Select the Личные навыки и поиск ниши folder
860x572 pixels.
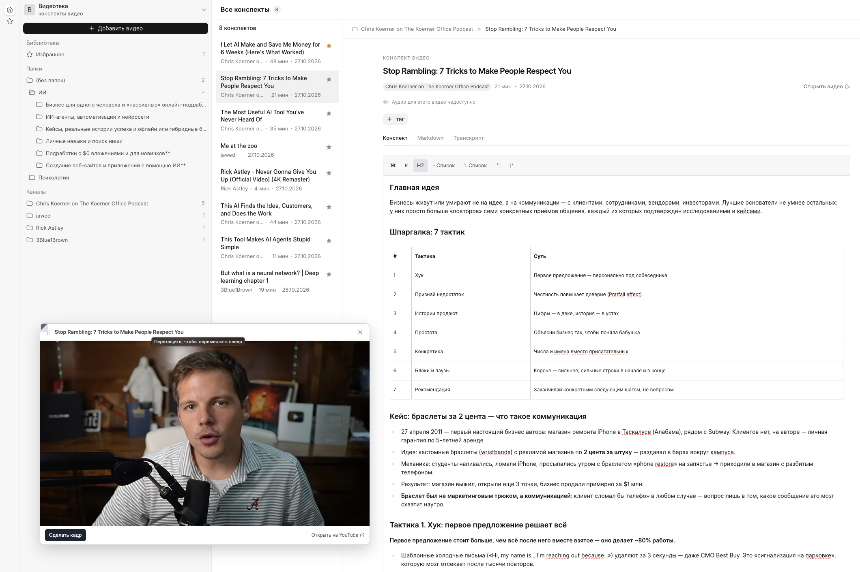click(121, 141)
